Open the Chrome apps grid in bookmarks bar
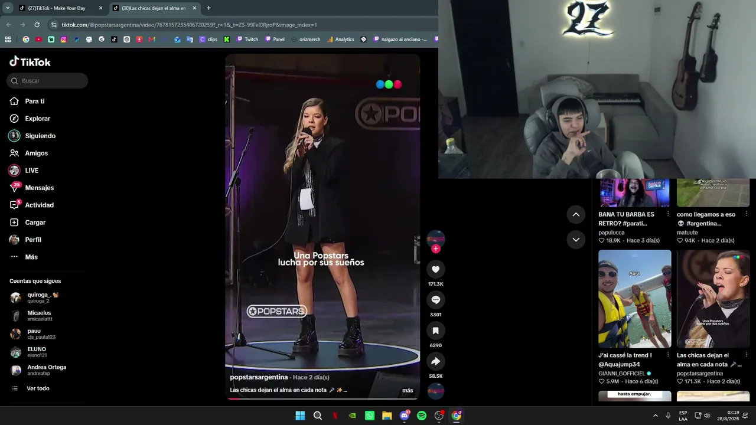Screen dimensions: 756x425 [8, 40]
